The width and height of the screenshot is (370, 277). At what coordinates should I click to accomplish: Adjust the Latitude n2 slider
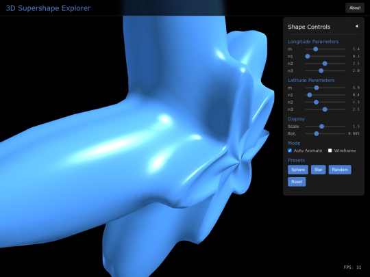325,102
